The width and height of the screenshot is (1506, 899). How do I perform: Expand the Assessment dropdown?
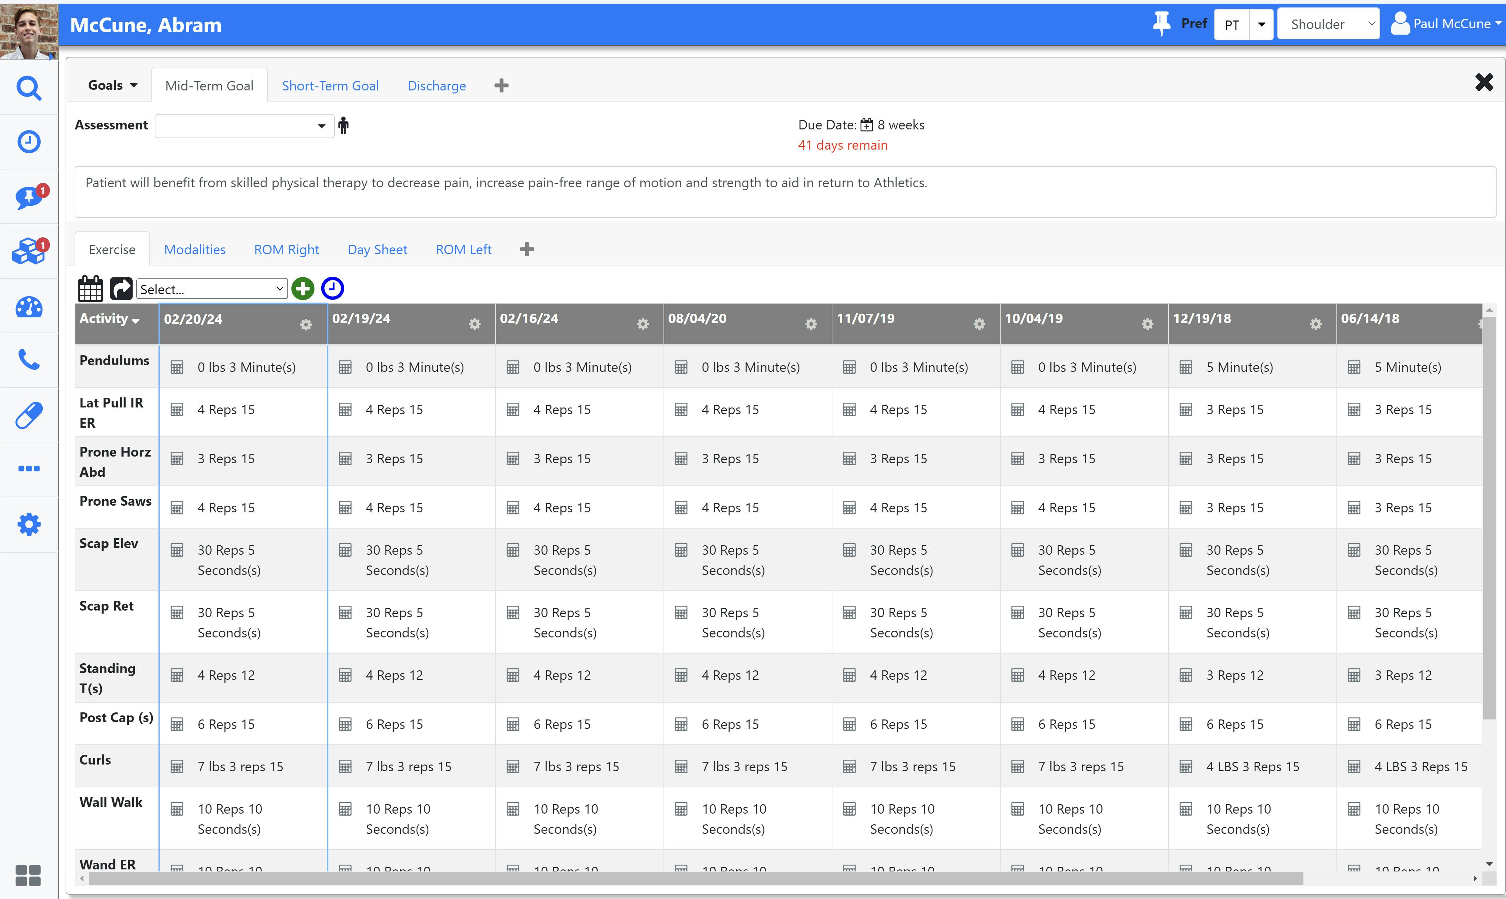[x=244, y=126]
